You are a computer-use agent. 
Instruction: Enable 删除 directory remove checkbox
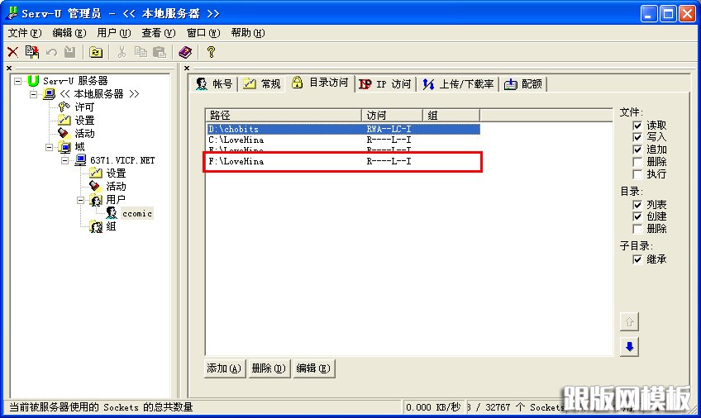tap(637, 229)
